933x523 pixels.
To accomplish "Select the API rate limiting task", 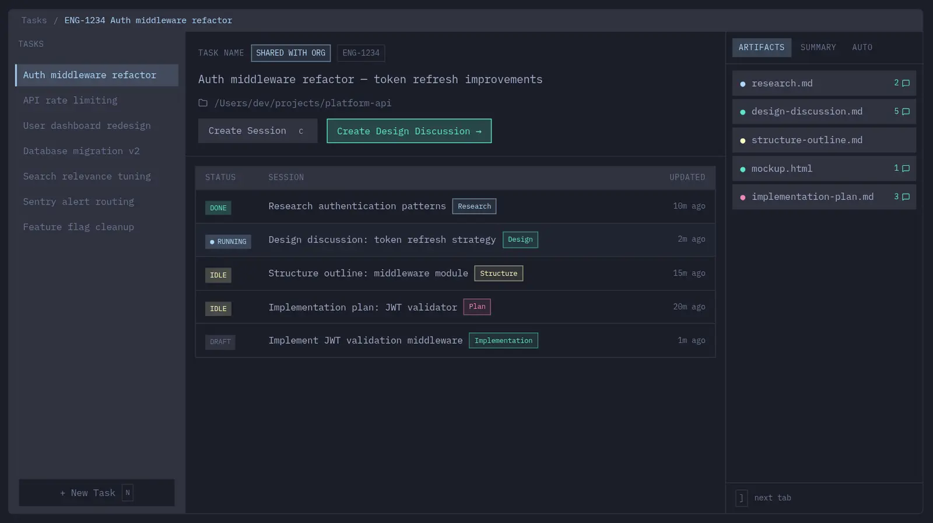I will point(97,100).
